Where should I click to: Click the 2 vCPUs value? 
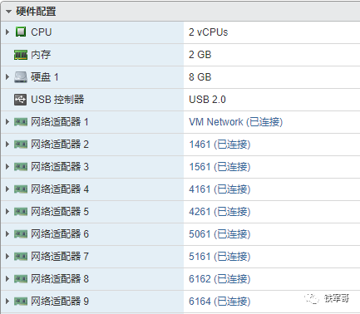click(209, 32)
